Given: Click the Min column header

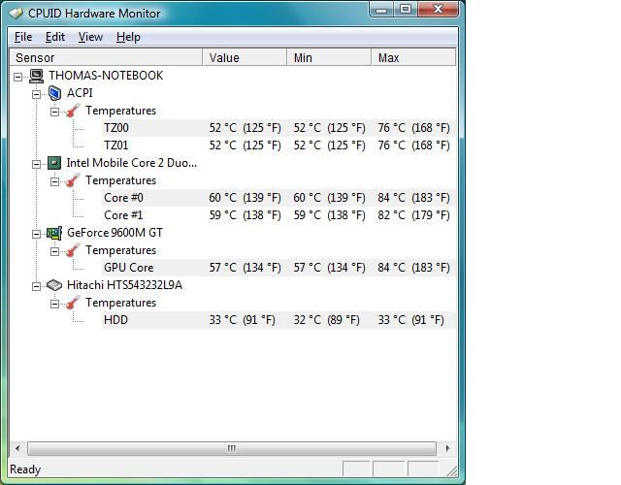Looking at the screenshot, I should pos(329,58).
